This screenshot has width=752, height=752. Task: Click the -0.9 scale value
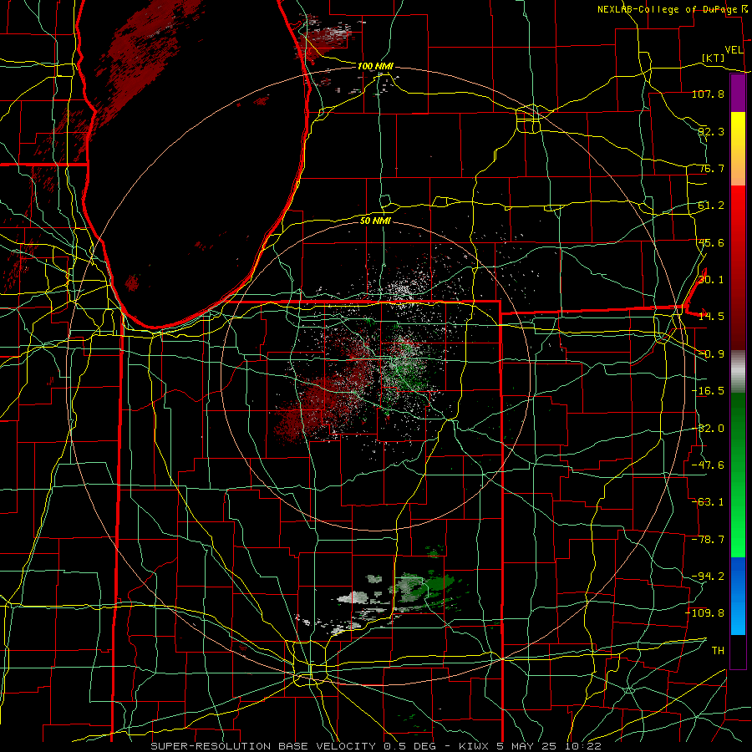(711, 354)
